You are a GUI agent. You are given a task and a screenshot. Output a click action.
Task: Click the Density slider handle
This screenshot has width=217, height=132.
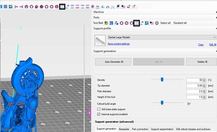coord(162,79)
